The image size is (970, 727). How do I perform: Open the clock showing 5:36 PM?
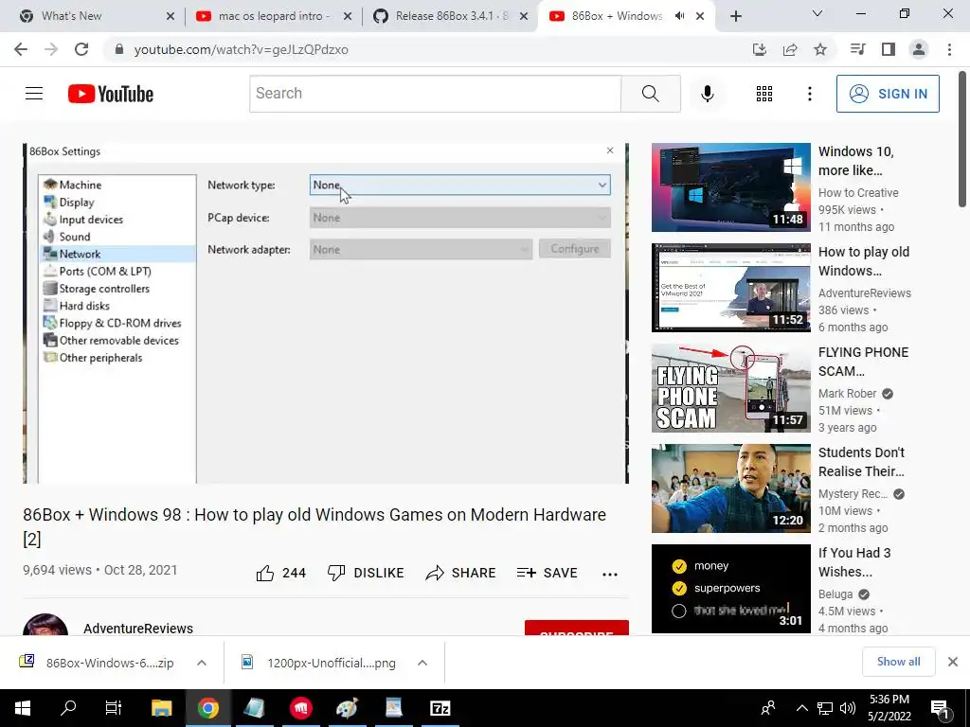(889, 708)
